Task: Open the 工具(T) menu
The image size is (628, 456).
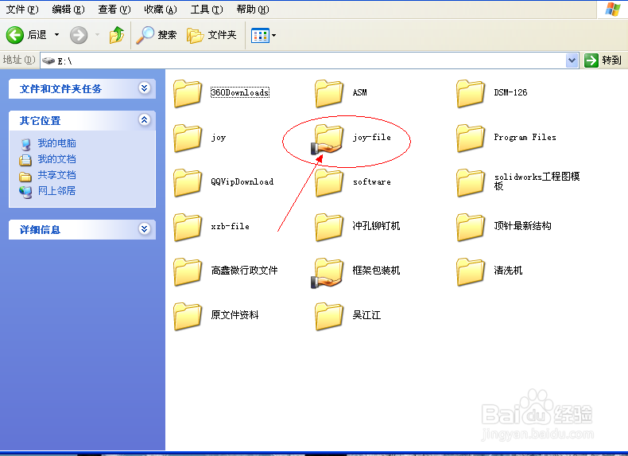Action: (207, 9)
